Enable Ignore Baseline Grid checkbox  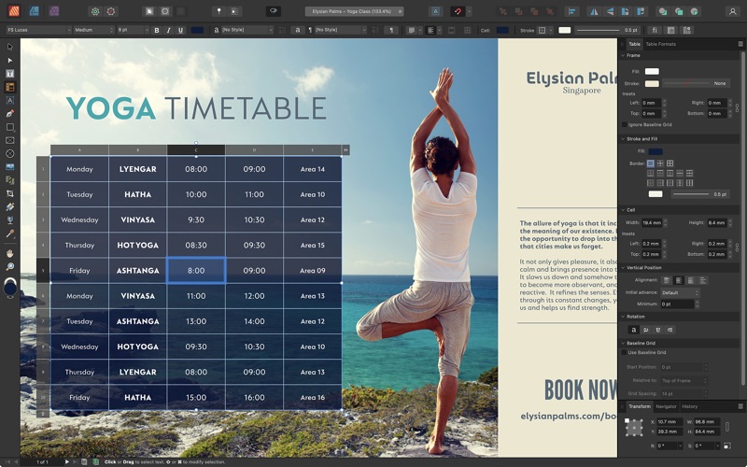click(x=624, y=124)
